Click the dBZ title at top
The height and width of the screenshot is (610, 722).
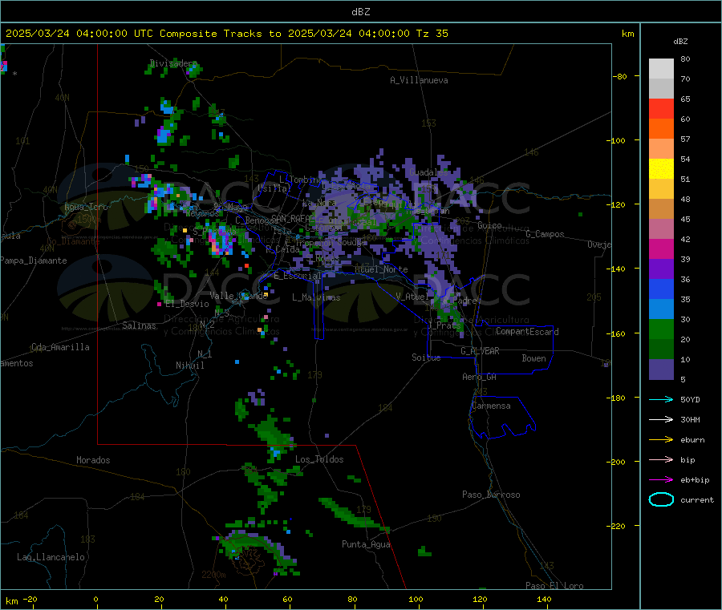point(360,12)
